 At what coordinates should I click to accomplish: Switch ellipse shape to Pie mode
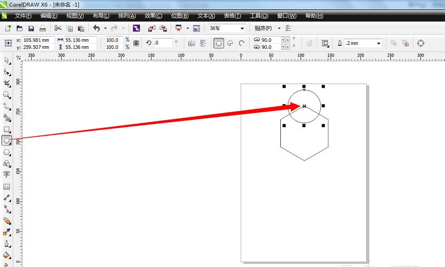(230, 43)
